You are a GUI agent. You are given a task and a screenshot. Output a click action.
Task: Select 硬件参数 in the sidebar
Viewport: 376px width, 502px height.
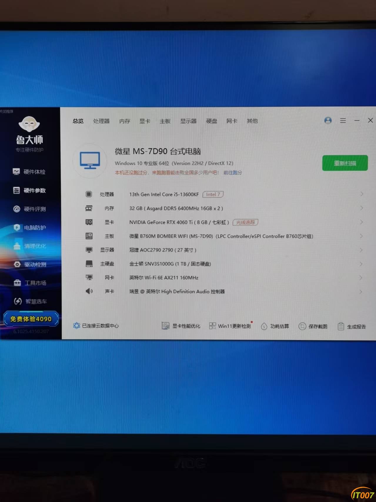29,190
